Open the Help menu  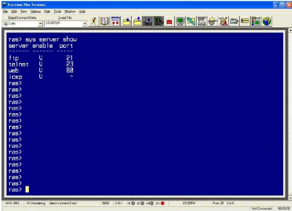[82, 12]
